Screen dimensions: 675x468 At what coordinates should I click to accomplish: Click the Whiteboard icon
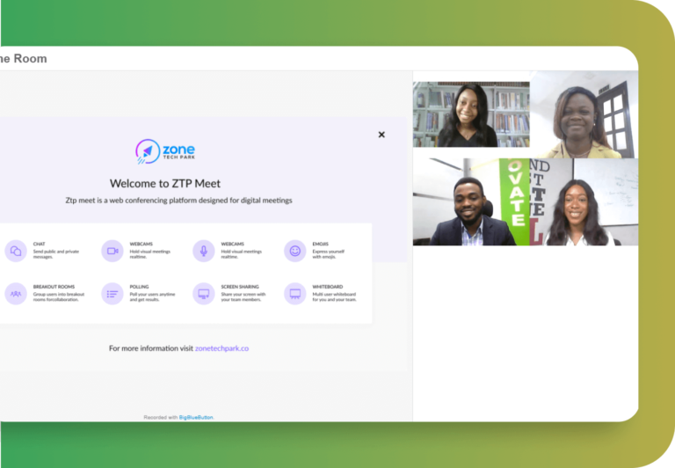295,294
